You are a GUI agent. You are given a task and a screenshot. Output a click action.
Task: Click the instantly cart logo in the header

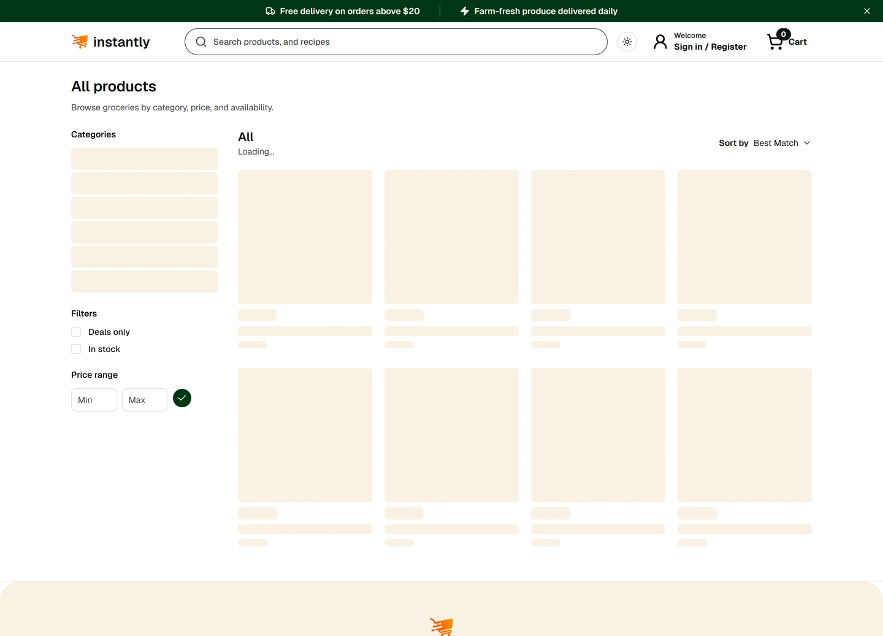80,41
